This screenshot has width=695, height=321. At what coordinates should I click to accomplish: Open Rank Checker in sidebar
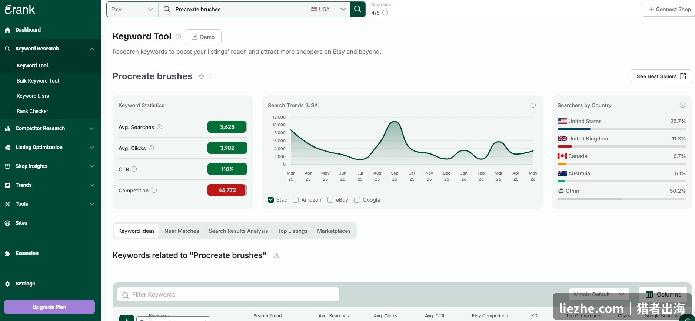(32, 111)
